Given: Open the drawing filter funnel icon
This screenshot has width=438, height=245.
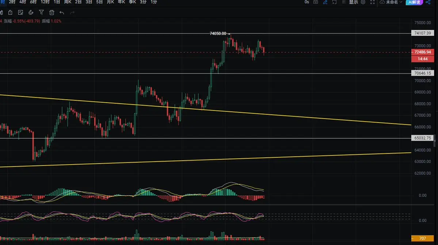Looking at the screenshot, I should coord(41,12).
